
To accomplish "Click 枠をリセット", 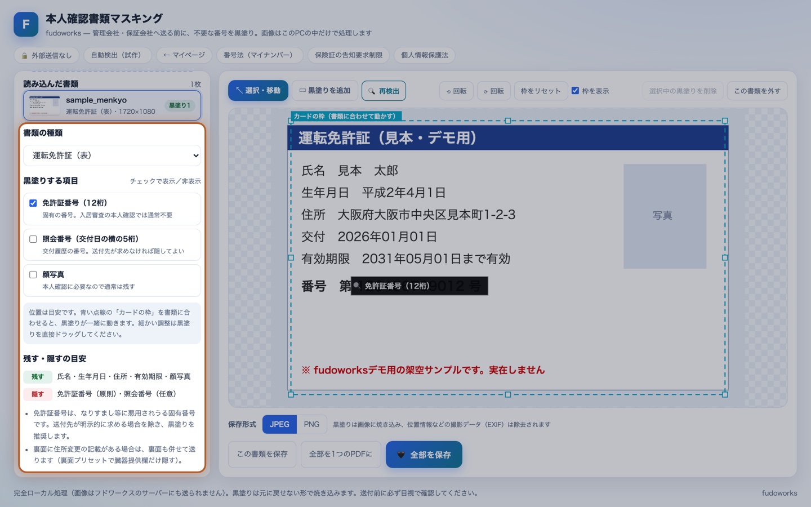I will coord(541,91).
